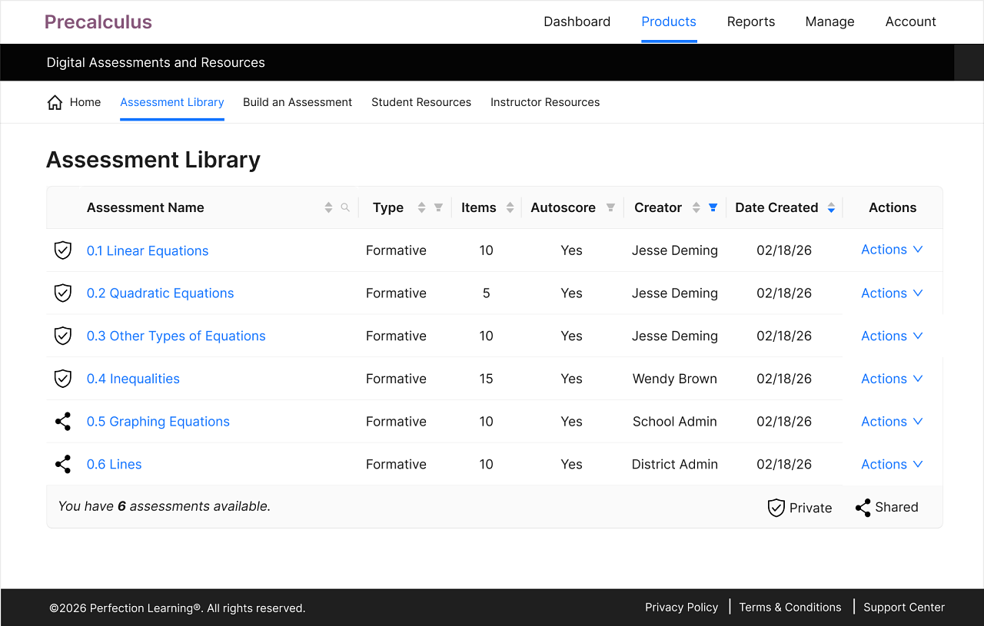This screenshot has height=626, width=984.
Task: Expand Actions for 0.4 Inequalities
Action: (892, 378)
